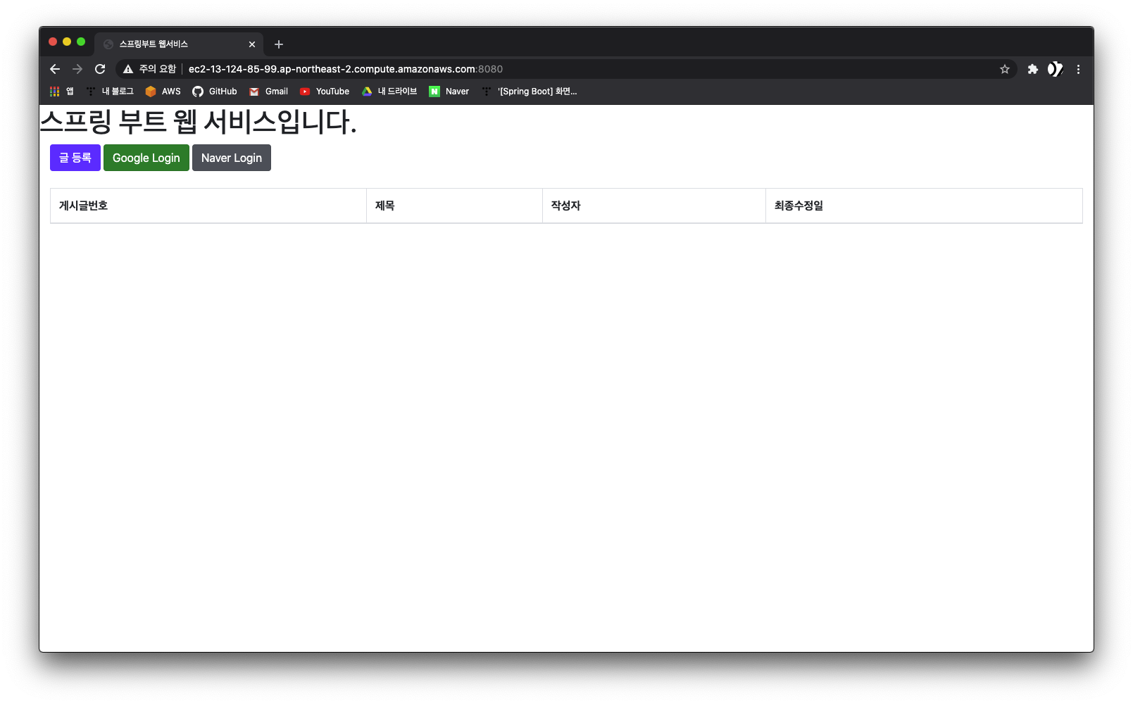
Task: Click the not-secure warning triangle icon
Action: [x=128, y=69]
